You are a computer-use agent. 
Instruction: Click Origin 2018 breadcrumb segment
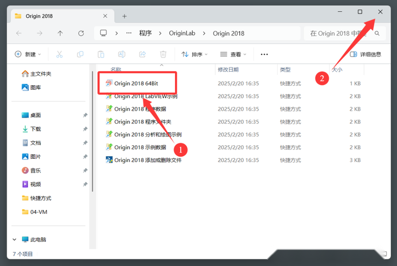coord(228,33)
